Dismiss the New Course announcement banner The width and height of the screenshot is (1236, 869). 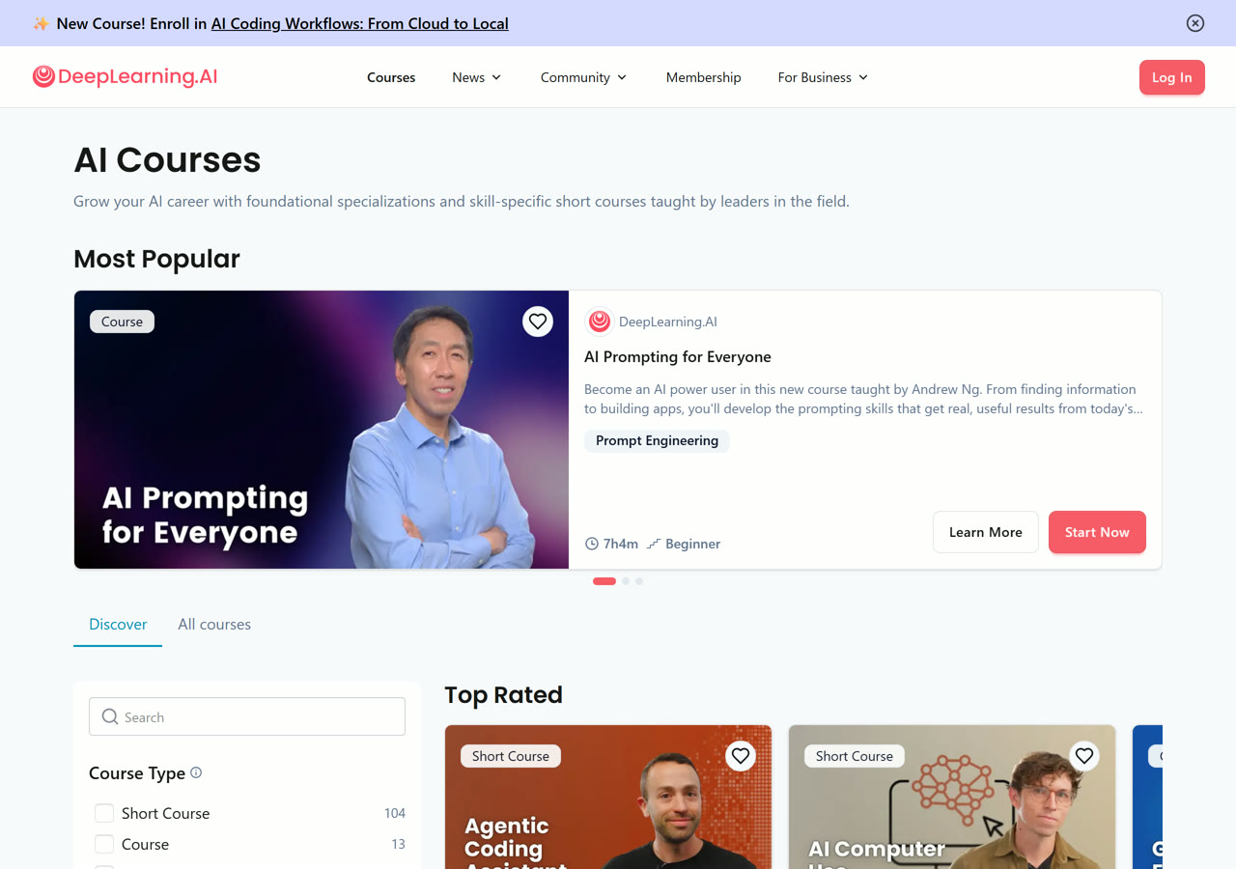pos(1195,23)
